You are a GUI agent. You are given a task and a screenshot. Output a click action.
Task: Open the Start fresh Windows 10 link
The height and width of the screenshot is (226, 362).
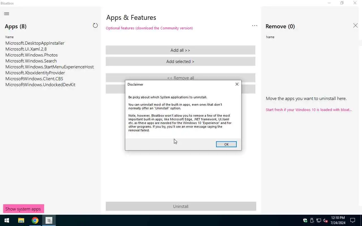click(309, 110)
